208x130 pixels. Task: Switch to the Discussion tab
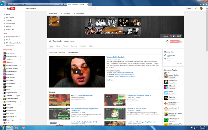point(83,46)
